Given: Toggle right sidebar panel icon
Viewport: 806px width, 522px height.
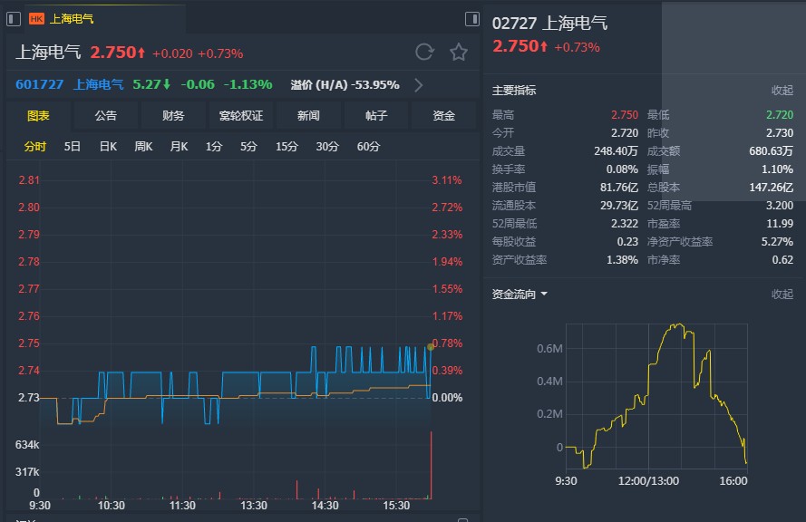Looking at the screenshot, I should [x=471, y=19].
